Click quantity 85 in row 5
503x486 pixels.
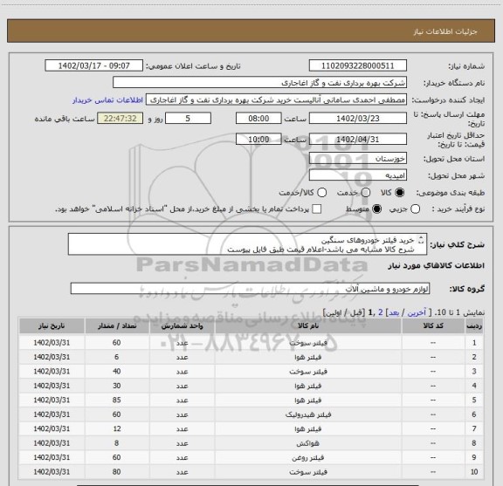point(117,400)
